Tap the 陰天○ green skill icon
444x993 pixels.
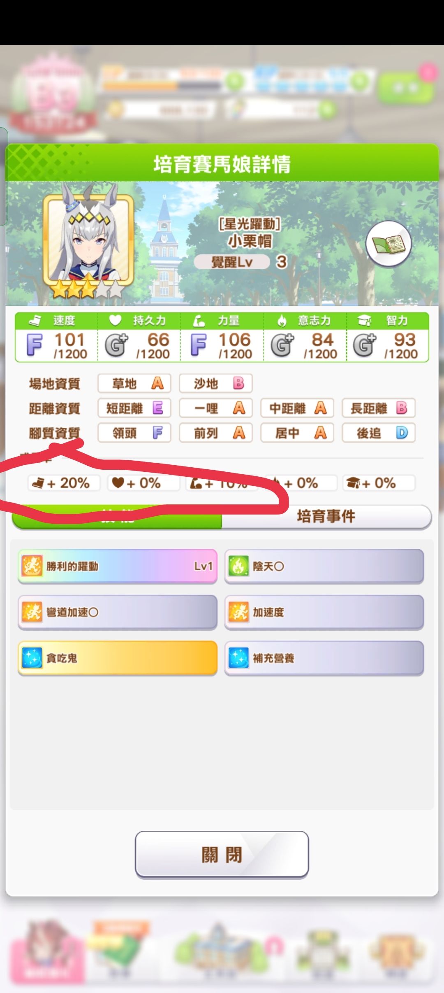(238, 566)
